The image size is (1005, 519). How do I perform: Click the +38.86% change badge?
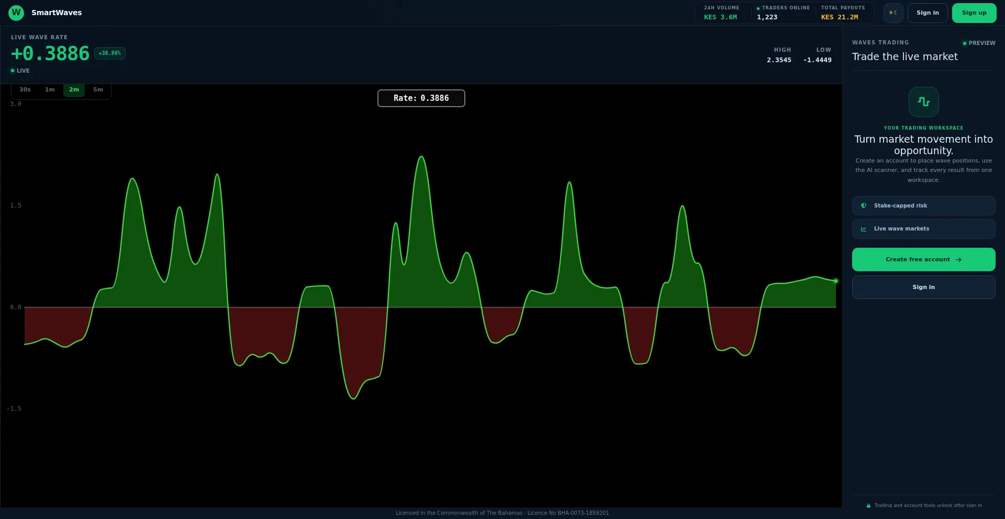(110, 53)
